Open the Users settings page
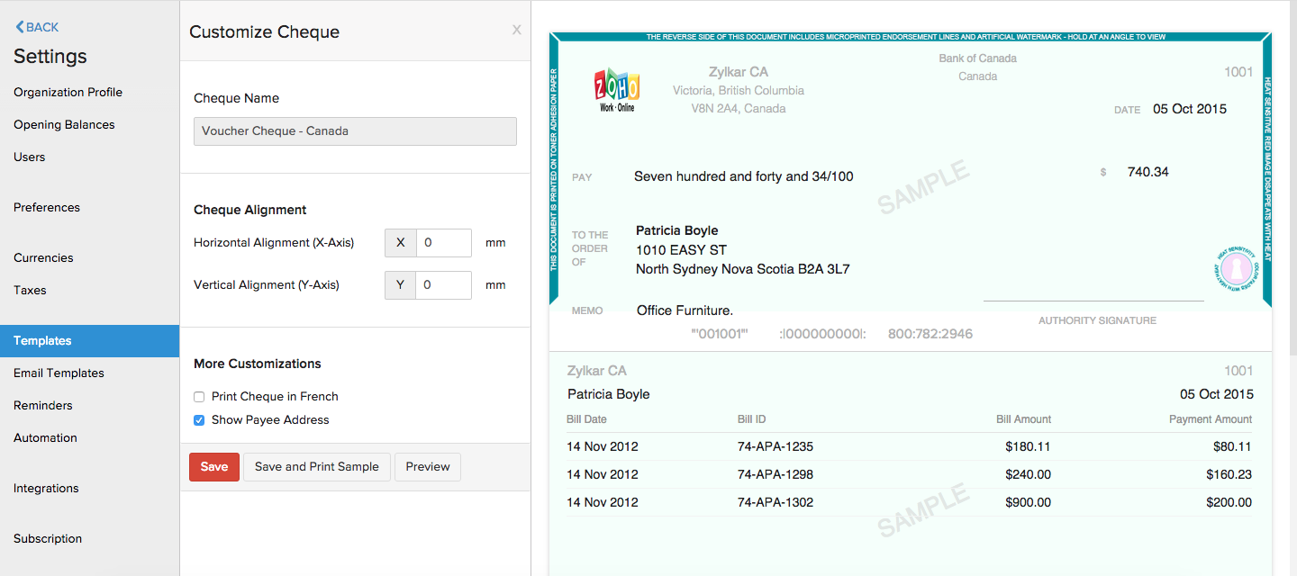 (x=29, y=157)
